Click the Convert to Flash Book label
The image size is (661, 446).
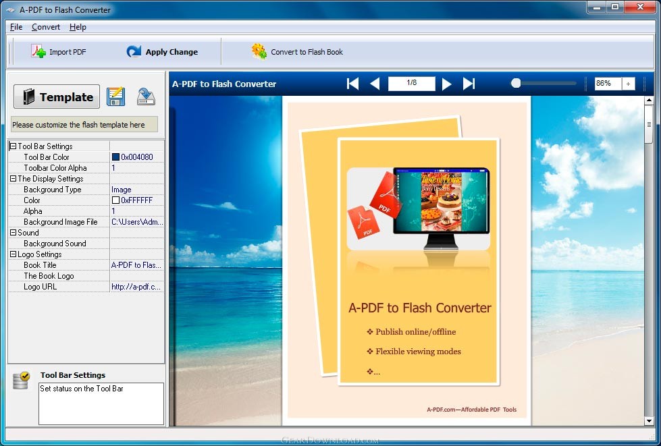coord(307,52)
